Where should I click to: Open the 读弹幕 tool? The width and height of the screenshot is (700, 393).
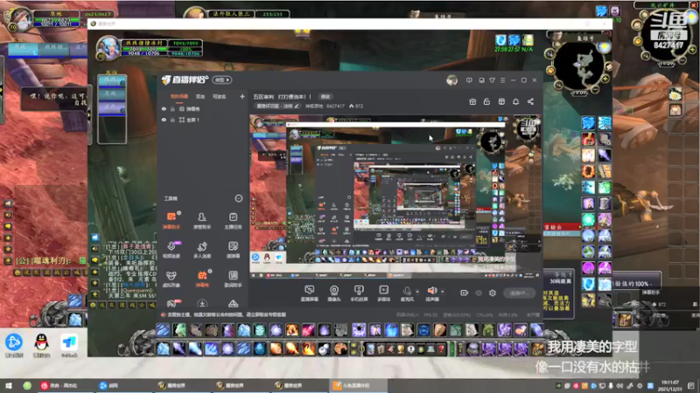tap(233, 249)
